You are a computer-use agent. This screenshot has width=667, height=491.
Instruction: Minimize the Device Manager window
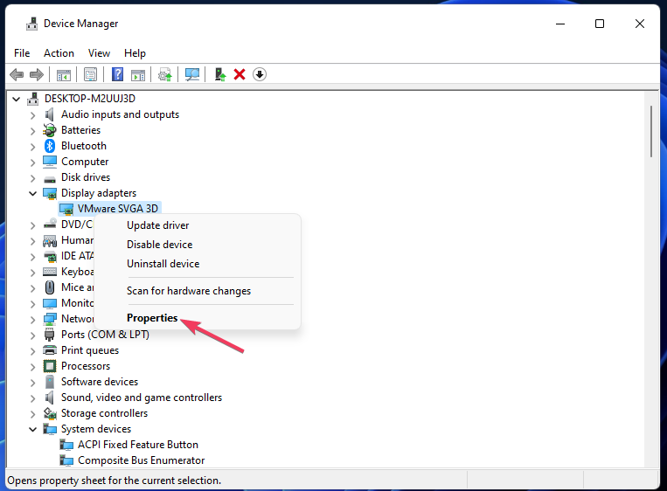560,24
